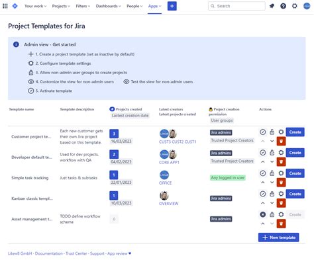This screenshot has width=314, height=260.
Task: Activate the inactive Asset management template
Action: pyautogui.click(x=263, y=214)
